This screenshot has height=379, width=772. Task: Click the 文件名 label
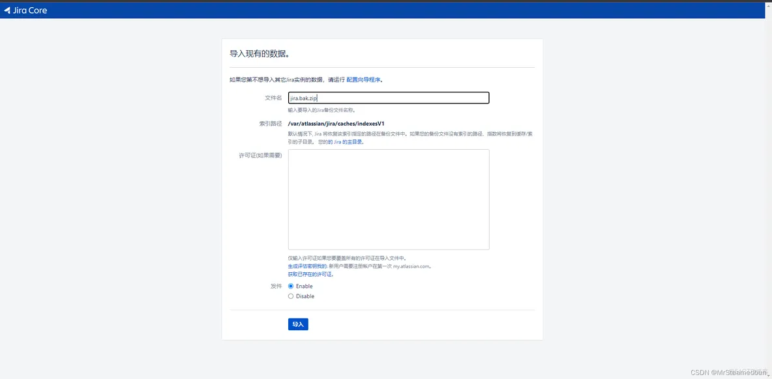[273, 98]
